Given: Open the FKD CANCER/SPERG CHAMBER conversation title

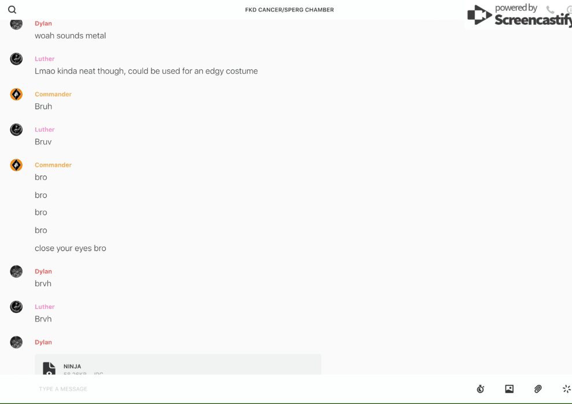Looking at the screenshot, I should (289, 10).
